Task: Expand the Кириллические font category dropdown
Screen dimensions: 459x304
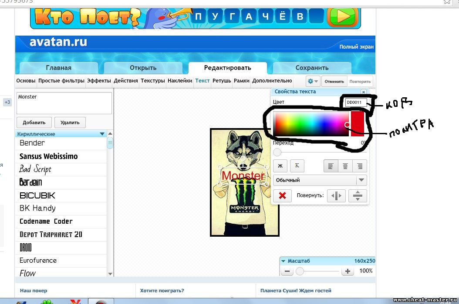Action: (x=102, y=134)
